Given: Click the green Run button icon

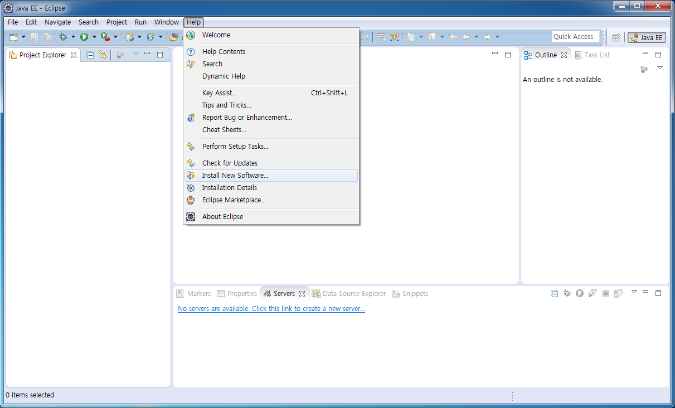Looking at the screenshot, I should pos(84,37).
